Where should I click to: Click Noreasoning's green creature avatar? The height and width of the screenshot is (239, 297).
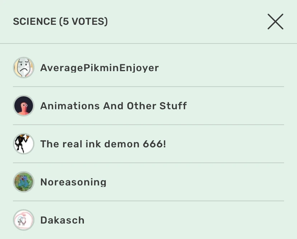(x=23, y=182)
